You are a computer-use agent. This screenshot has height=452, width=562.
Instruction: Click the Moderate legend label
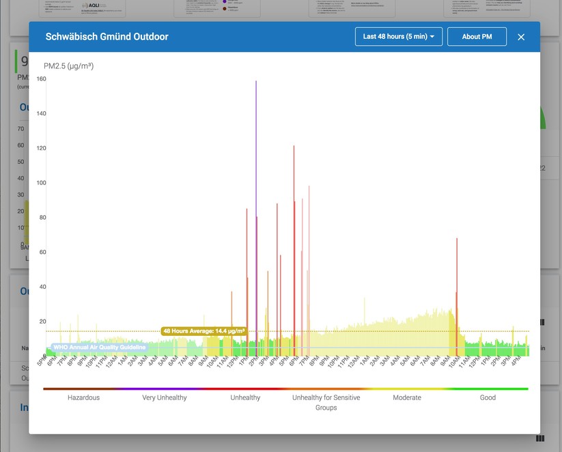(407, 397)
